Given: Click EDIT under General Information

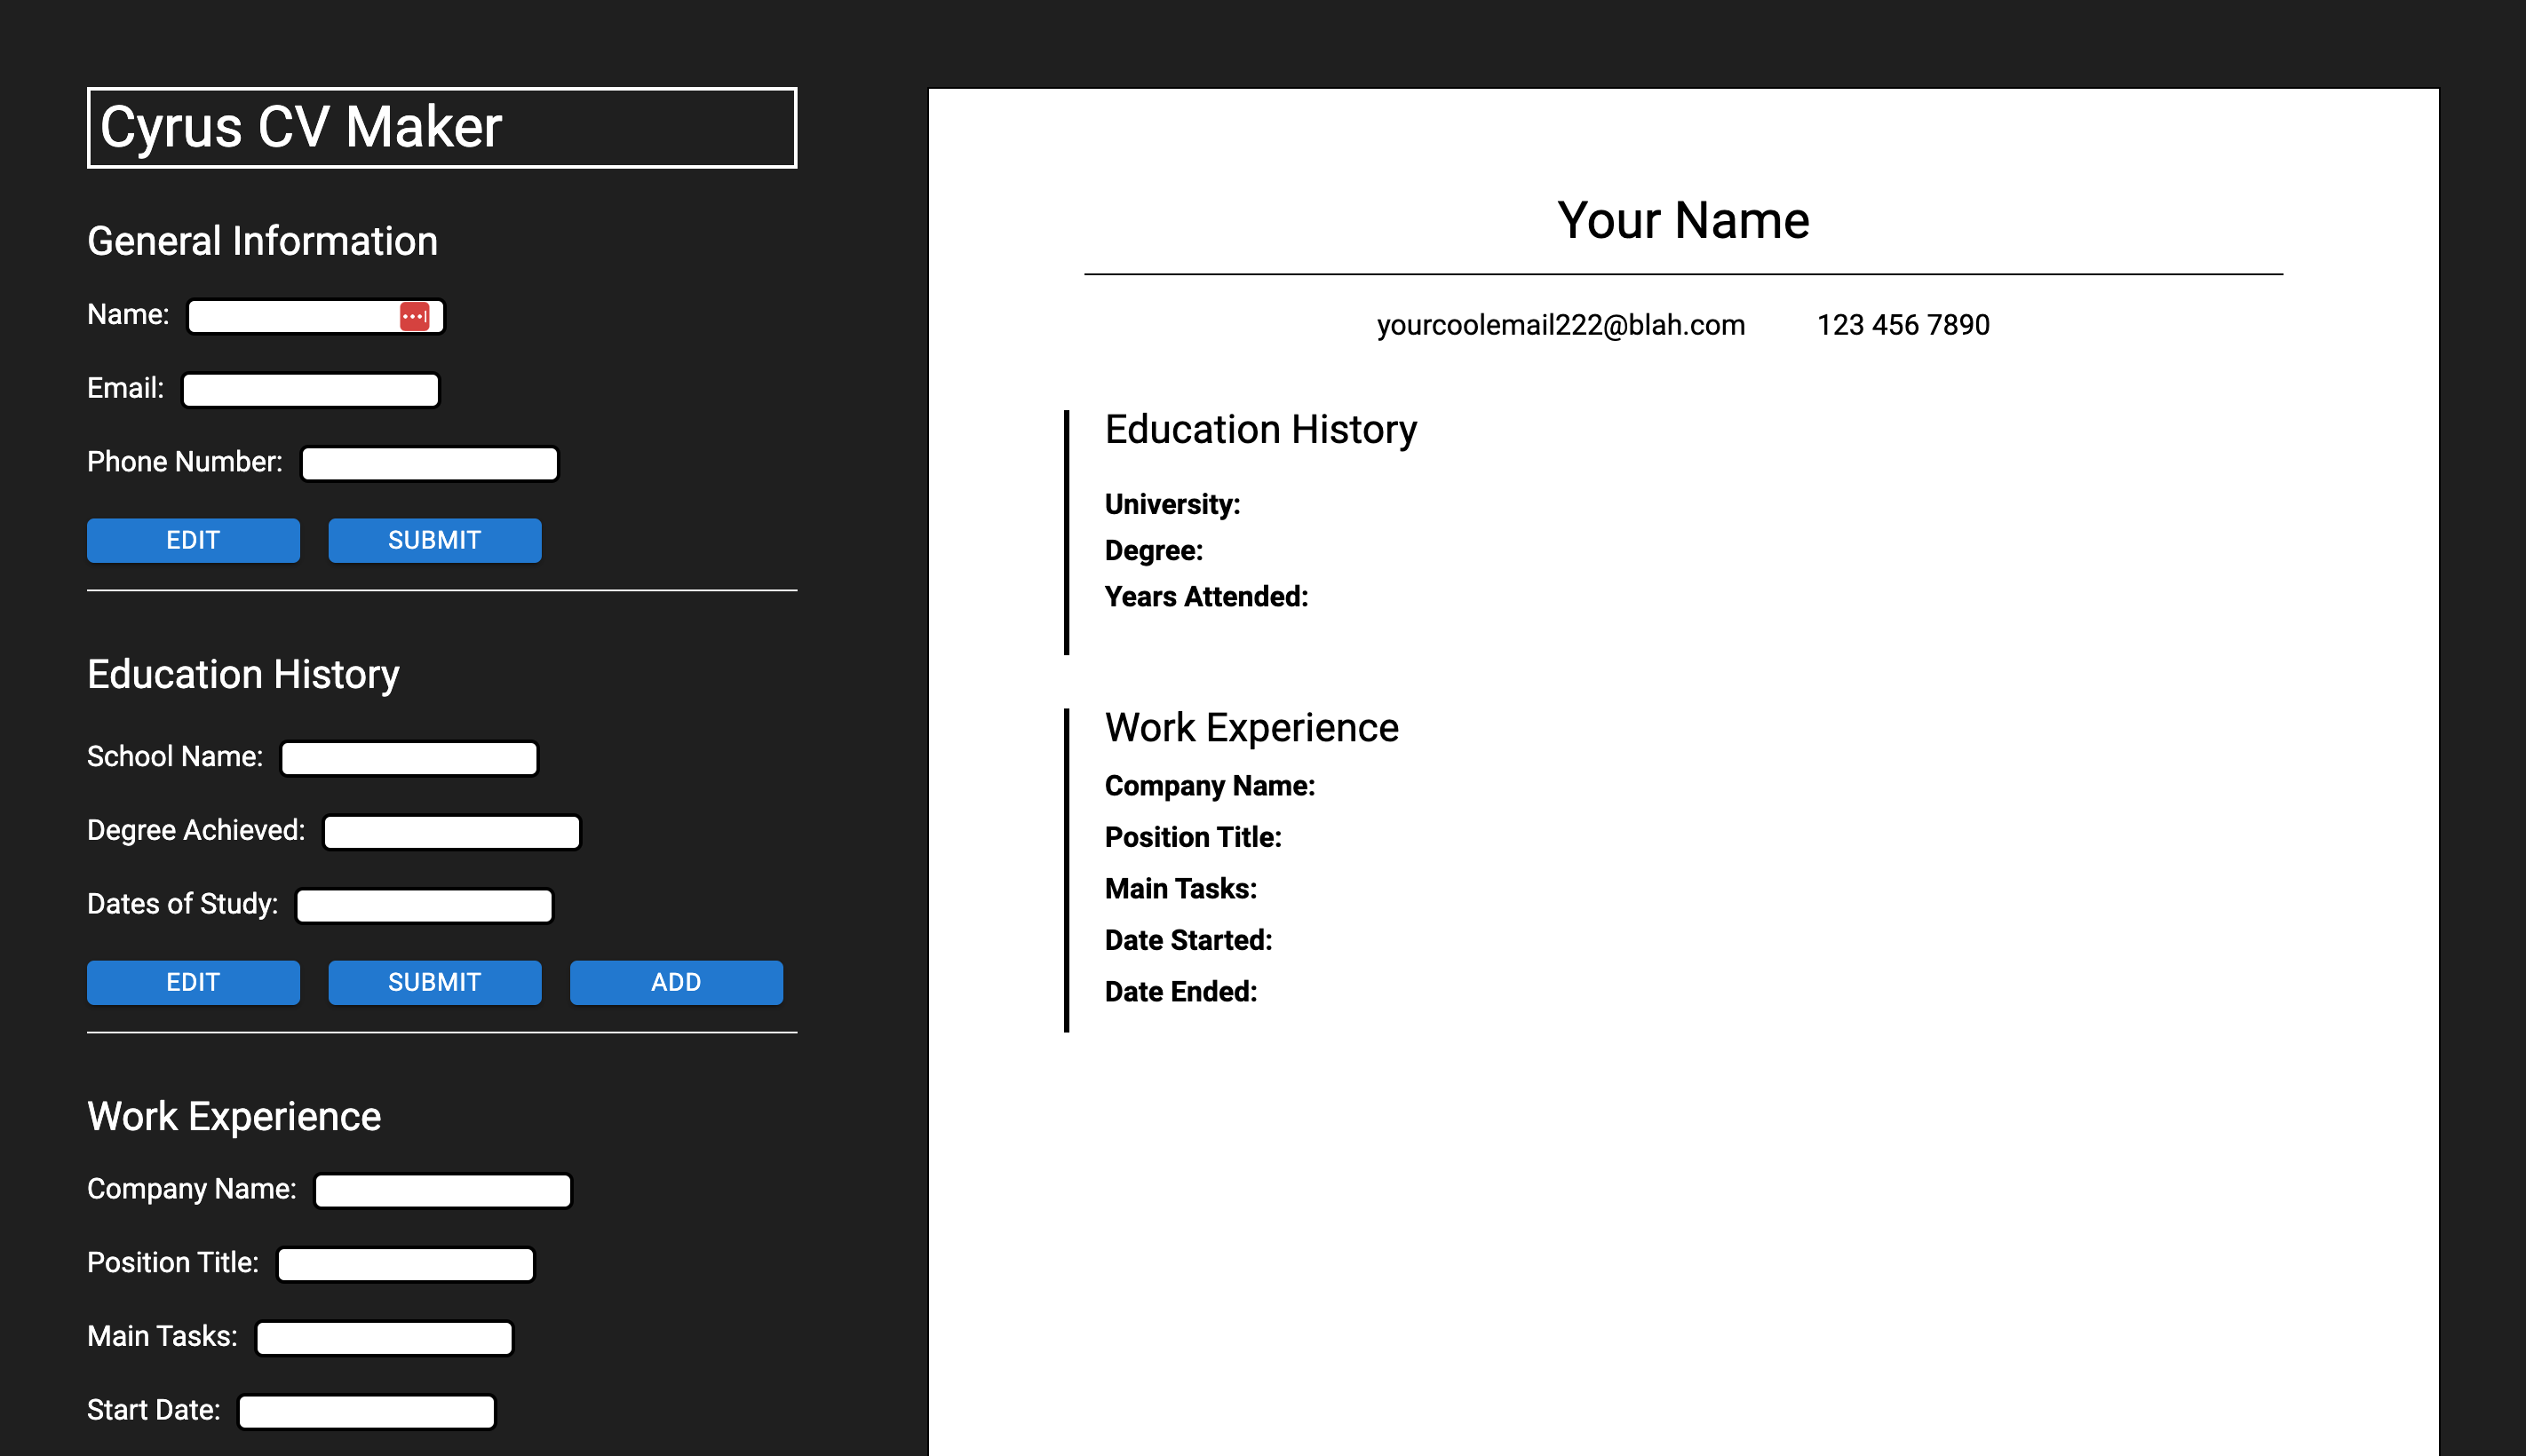Looking at the screenshot, I should point(193,540).
